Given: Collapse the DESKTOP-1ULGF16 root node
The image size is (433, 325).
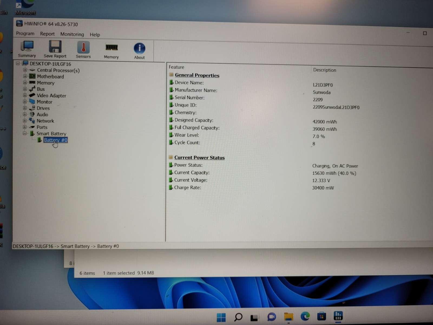Looking at the screenshot, I should (18, 63).
